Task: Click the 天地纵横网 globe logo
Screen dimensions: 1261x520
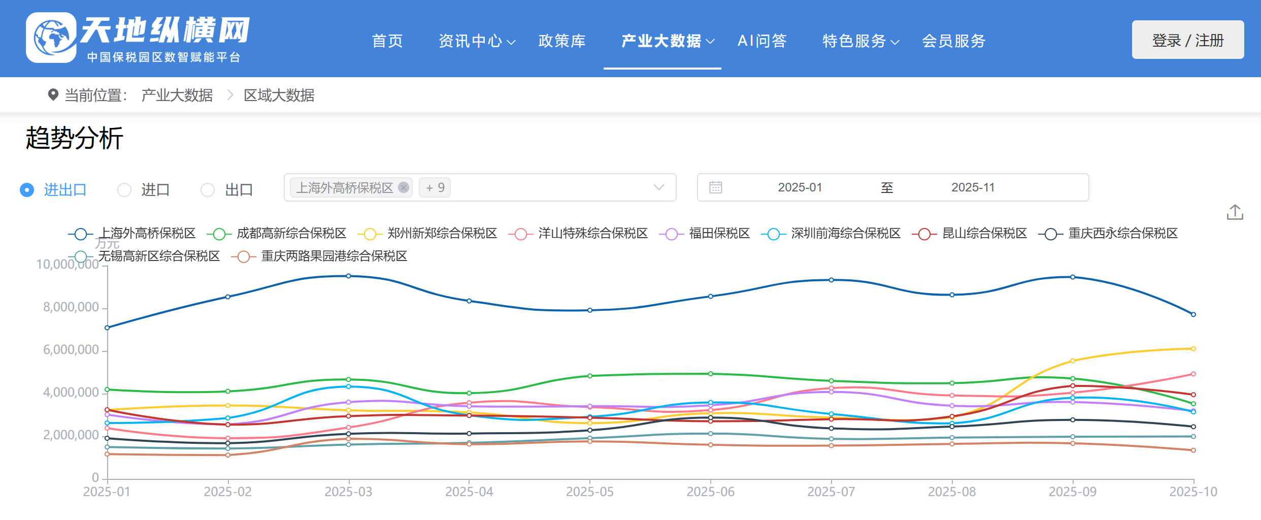Action: click(x=51, y=38)
